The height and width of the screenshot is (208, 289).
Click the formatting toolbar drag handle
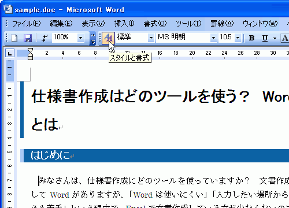click(100, 38)
